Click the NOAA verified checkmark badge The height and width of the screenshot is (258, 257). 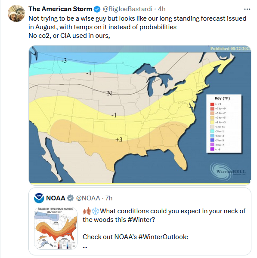71,198
